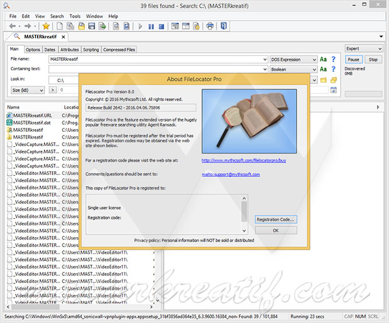The height and width of the screenshot is (323, 389).
Task: Click the Registration Code... button
Action: (275, 220)
